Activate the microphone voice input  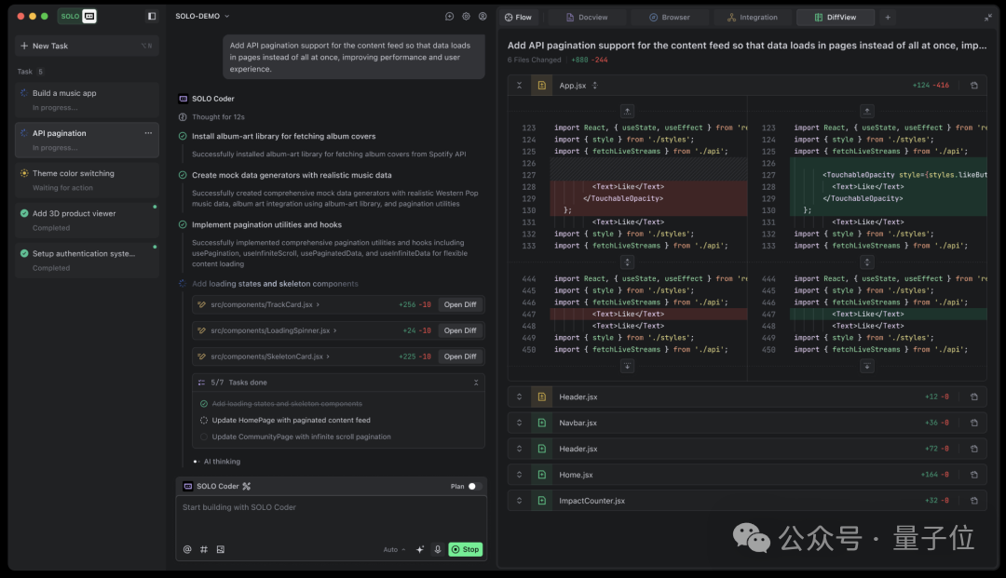[438, 549]
